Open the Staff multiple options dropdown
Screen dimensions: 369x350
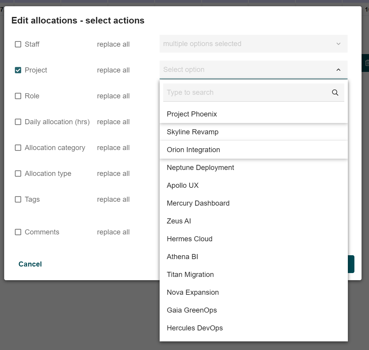point(253,44)
